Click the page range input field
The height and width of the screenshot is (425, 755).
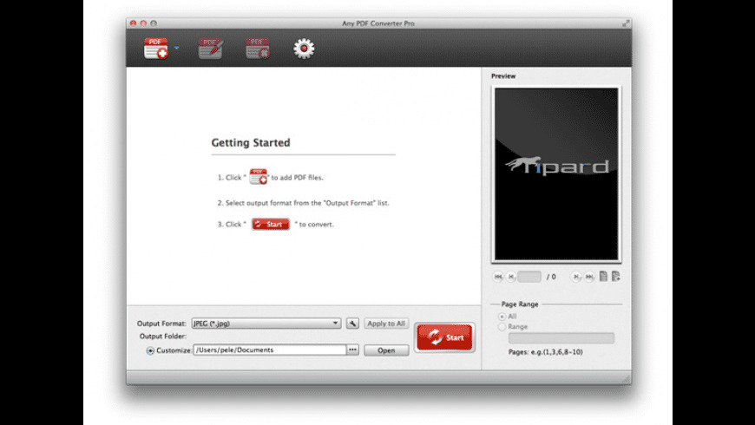point(561,338)
